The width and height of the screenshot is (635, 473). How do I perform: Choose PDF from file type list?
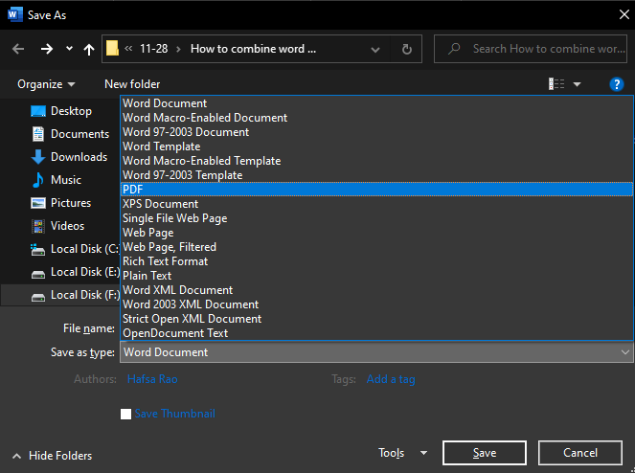pos(132,190)
